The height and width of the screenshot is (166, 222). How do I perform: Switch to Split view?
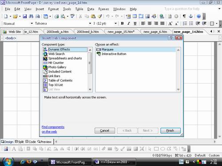point(20,142)
